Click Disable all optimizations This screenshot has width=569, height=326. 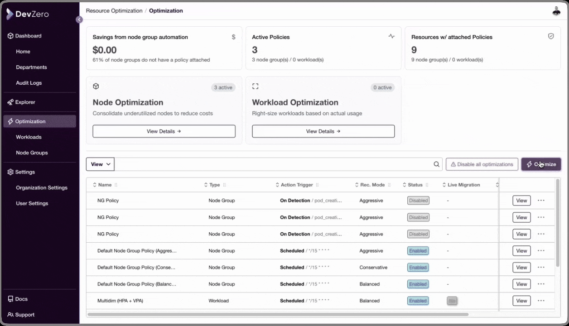pos(482,164)
